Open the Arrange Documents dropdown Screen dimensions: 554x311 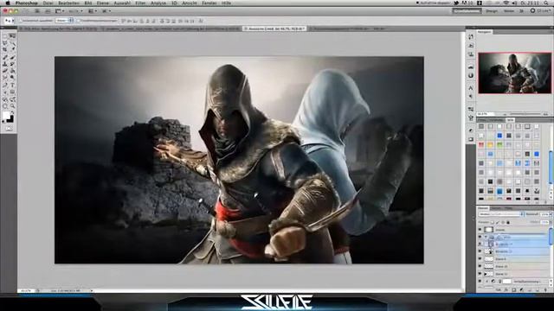click(92, 11)
